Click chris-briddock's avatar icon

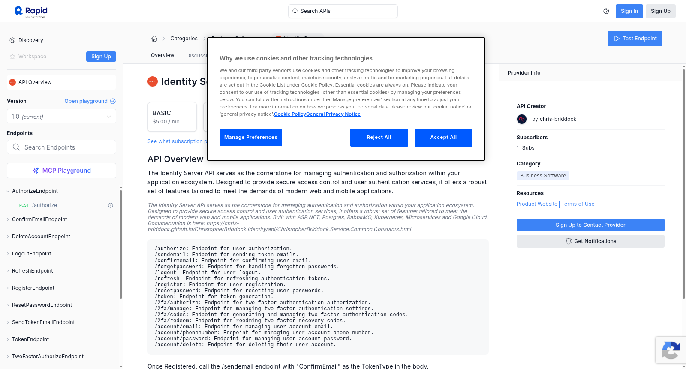(x=522, y=119)
